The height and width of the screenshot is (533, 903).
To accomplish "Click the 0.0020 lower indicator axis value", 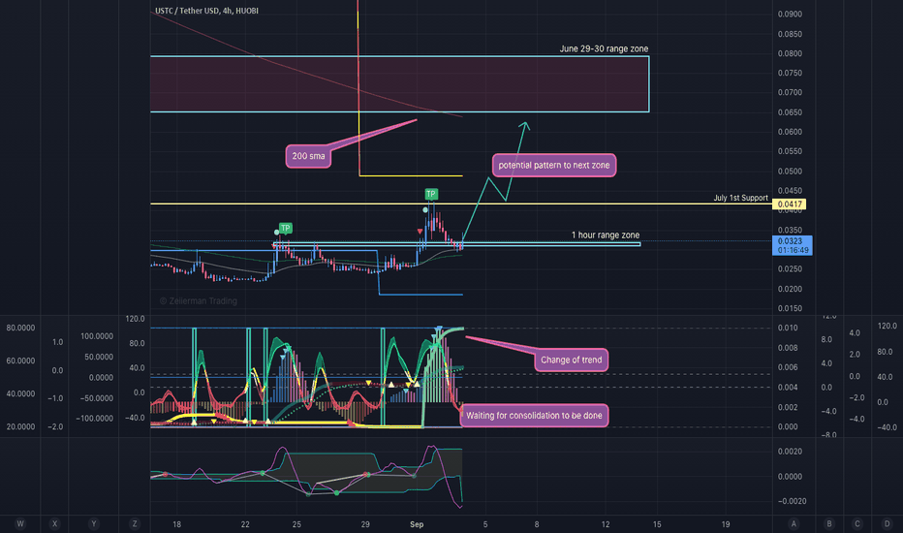I will [790, 452].
